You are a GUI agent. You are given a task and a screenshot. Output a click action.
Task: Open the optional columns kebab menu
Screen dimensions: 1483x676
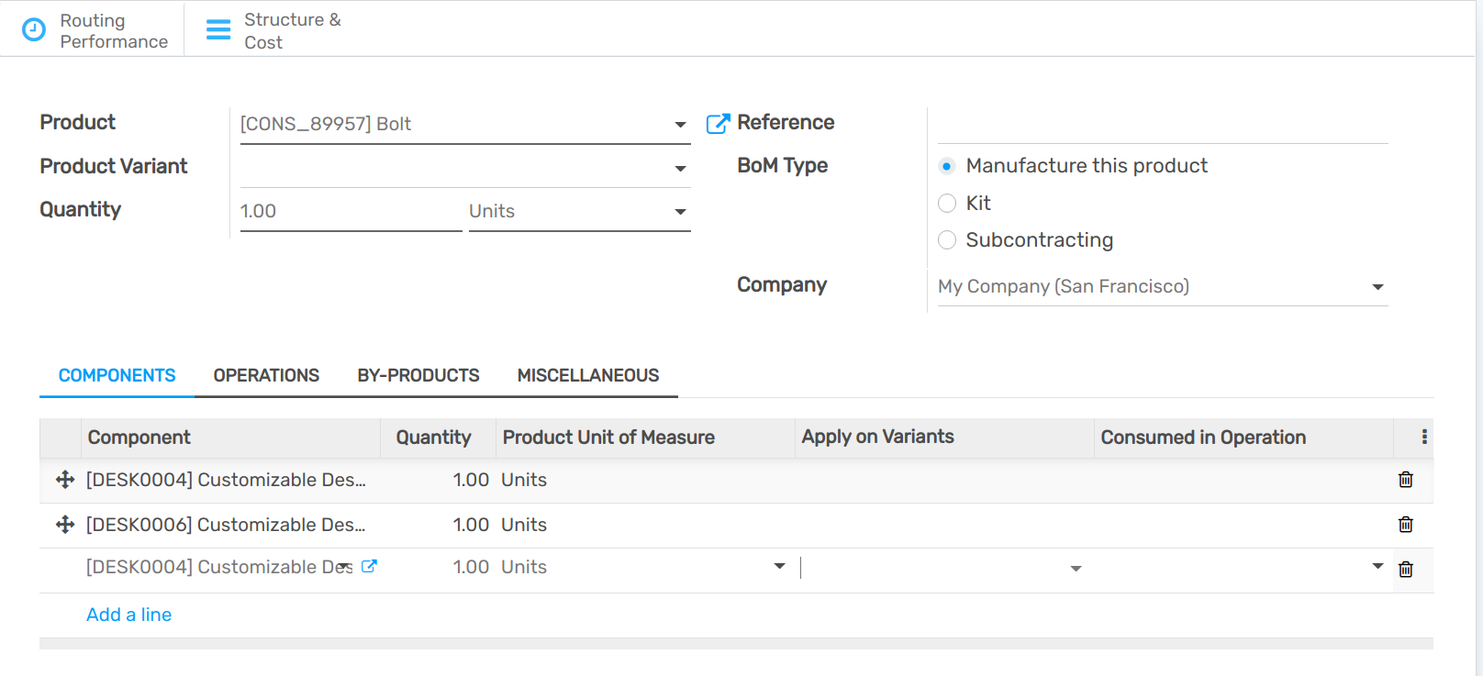(x=1423, y=438)
